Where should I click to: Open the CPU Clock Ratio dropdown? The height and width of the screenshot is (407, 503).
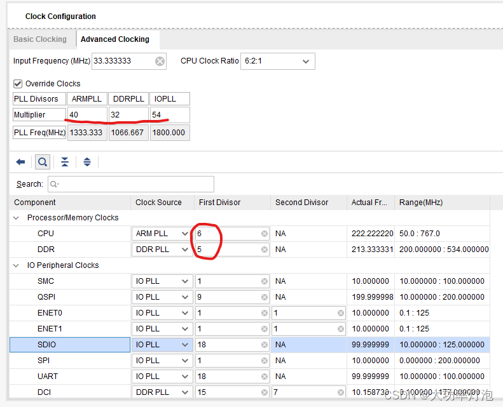coord(278,61)
